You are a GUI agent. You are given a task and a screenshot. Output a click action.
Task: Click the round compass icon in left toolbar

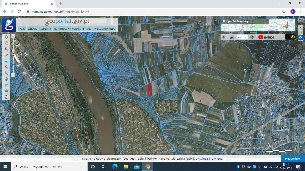(6, 97)
